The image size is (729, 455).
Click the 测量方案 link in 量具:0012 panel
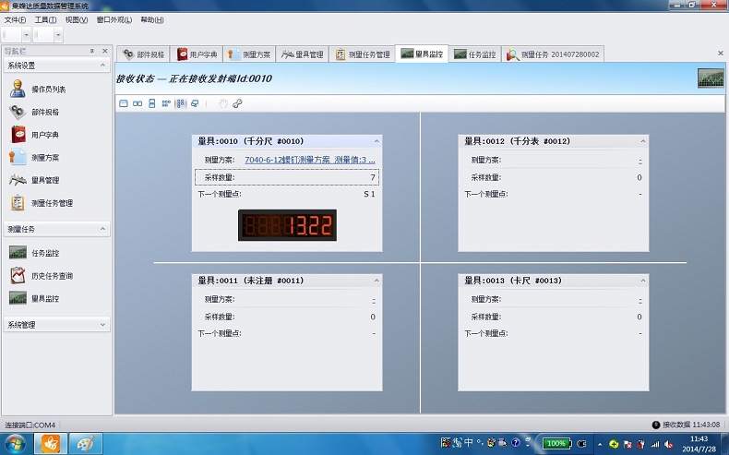point(639,160)
